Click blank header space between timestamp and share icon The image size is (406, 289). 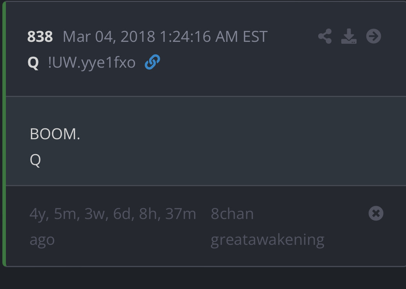(292, 37)
